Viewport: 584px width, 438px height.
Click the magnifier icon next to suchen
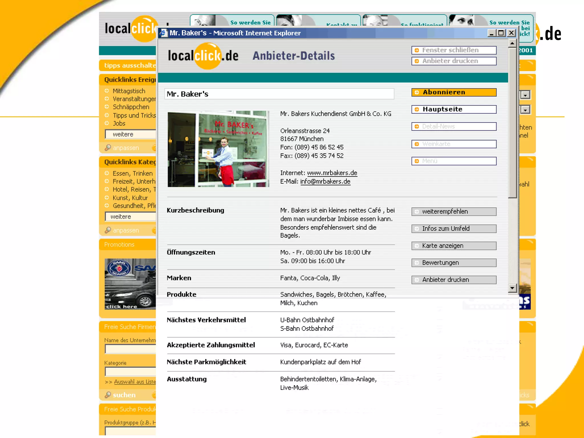108,395
